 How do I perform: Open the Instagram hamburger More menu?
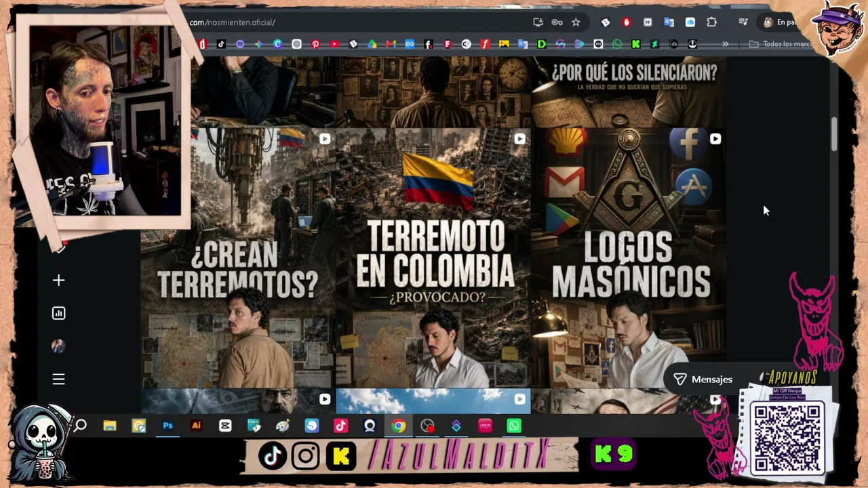pyautogui.click(x=59, y=380)
